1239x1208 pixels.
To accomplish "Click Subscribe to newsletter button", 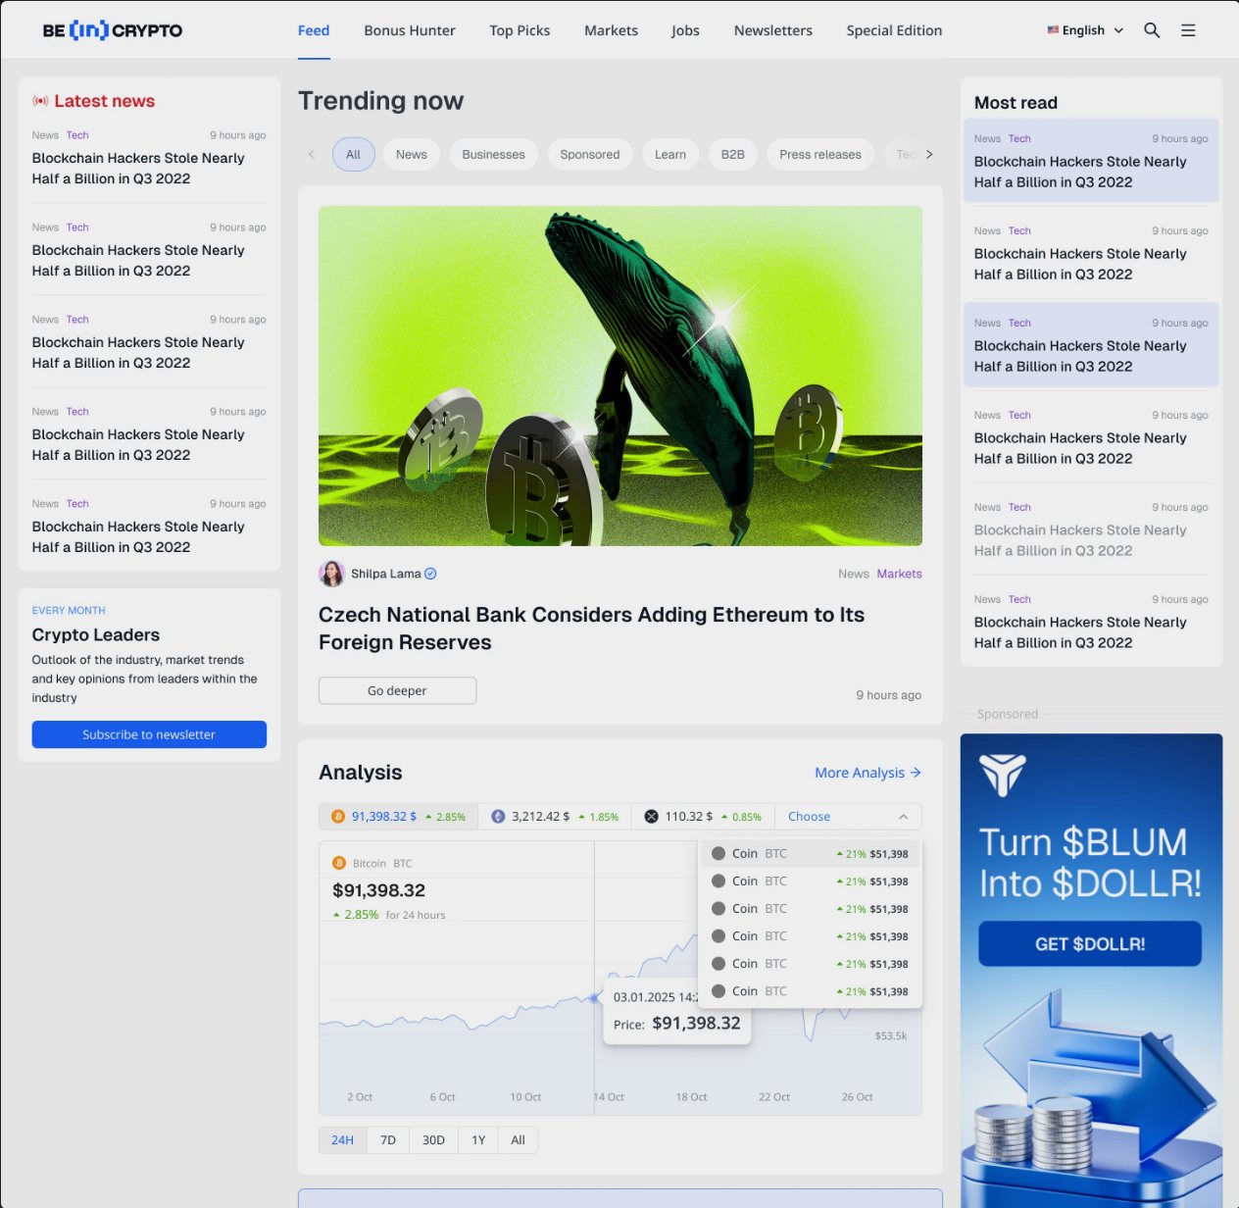I will pyautogui.click(x=149, y=734).
